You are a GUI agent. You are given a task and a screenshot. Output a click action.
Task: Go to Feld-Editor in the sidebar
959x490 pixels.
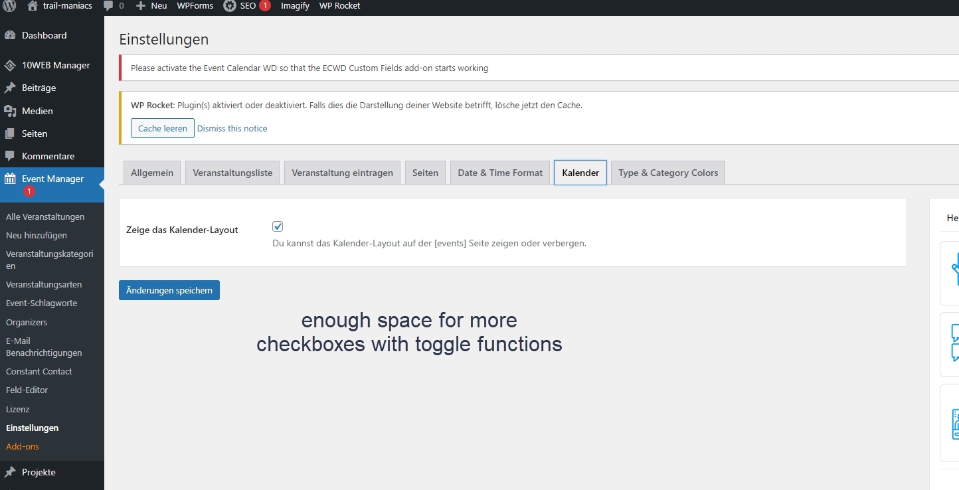(27, 390)
